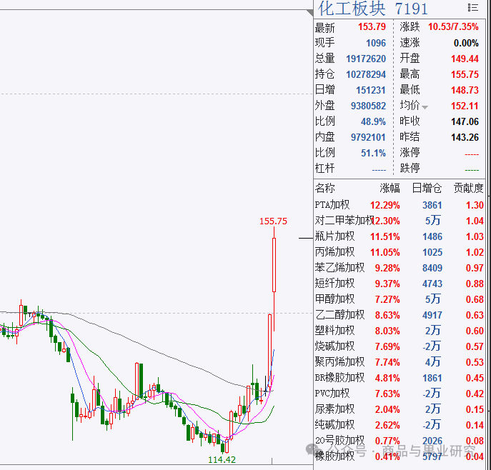Click the 总量 value 19172620
This screenshot has width=491, height=470.
click(366, 59)
